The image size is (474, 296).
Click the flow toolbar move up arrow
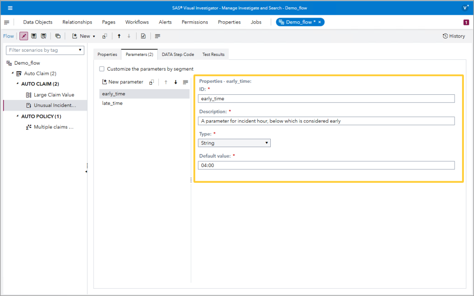[119, 36]
